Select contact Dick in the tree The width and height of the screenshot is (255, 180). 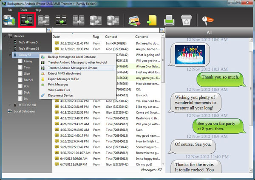27,92
